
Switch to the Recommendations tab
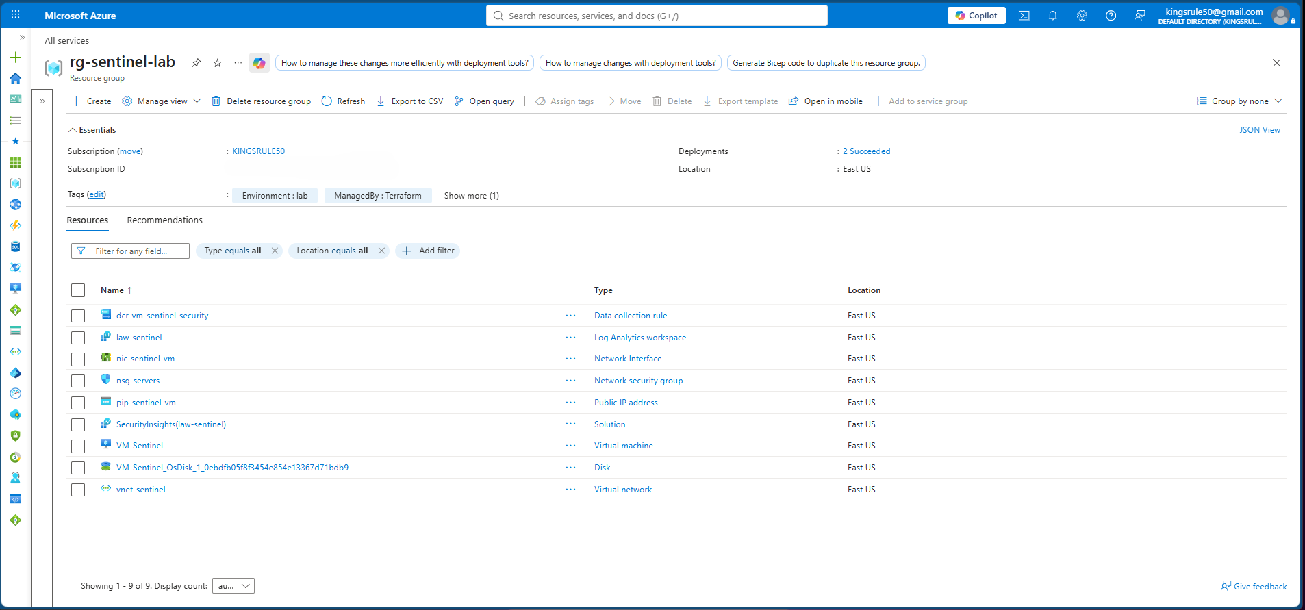click(x=164, y=220)
